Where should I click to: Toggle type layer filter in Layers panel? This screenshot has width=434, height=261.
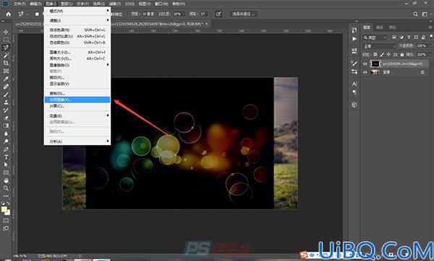click(x=409, y=37)
